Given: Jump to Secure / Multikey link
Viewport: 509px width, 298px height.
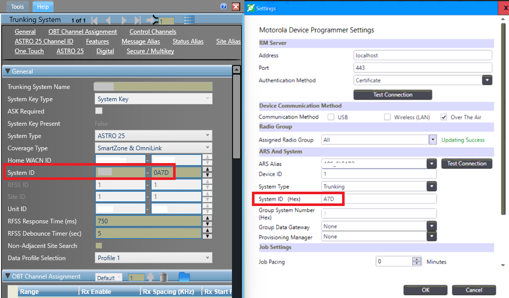Looking at the screenshot, I should (x=151, y=51).
